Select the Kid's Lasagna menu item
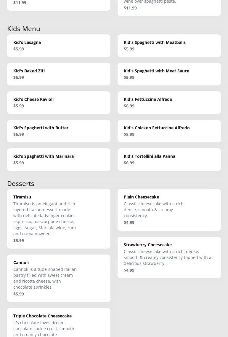 click(59, 45)
